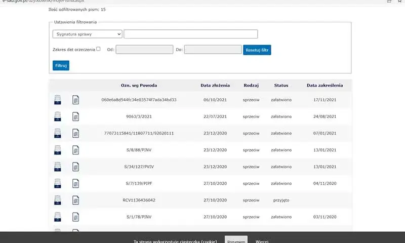View document icon for S/34/127/PVIV row
Image resolution: width=405 pixels, height=243 pixels.
(75, 167)
